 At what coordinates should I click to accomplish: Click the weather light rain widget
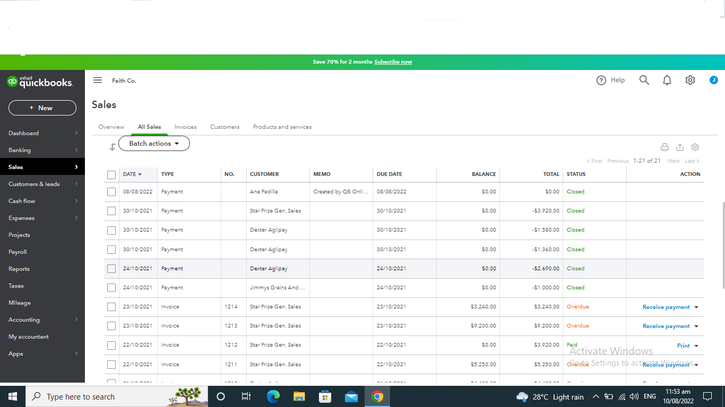(550, 397)
